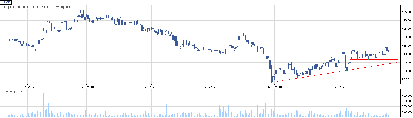Click the 100,00 price axis label
Image resolution: width=413 pixels, height=118 pixels.
coord(407,71)
